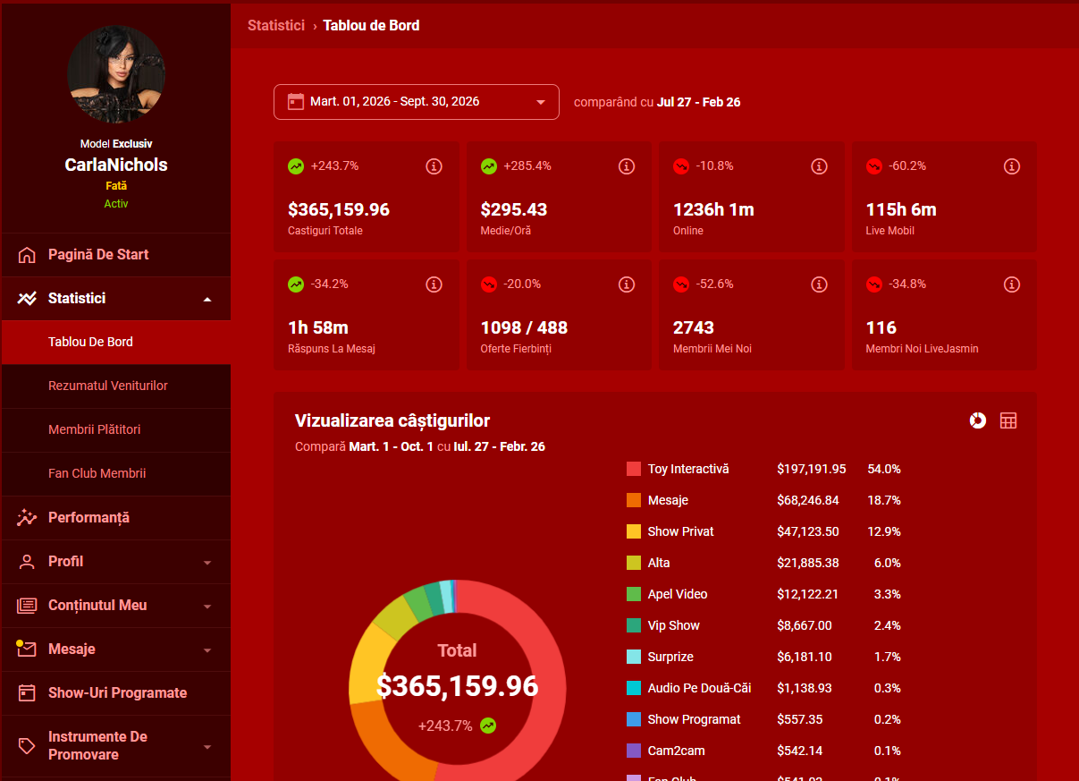Click the Instrumente De Promovare tag icon
The image size is (1079, 781).
click(x=27, y=745)
